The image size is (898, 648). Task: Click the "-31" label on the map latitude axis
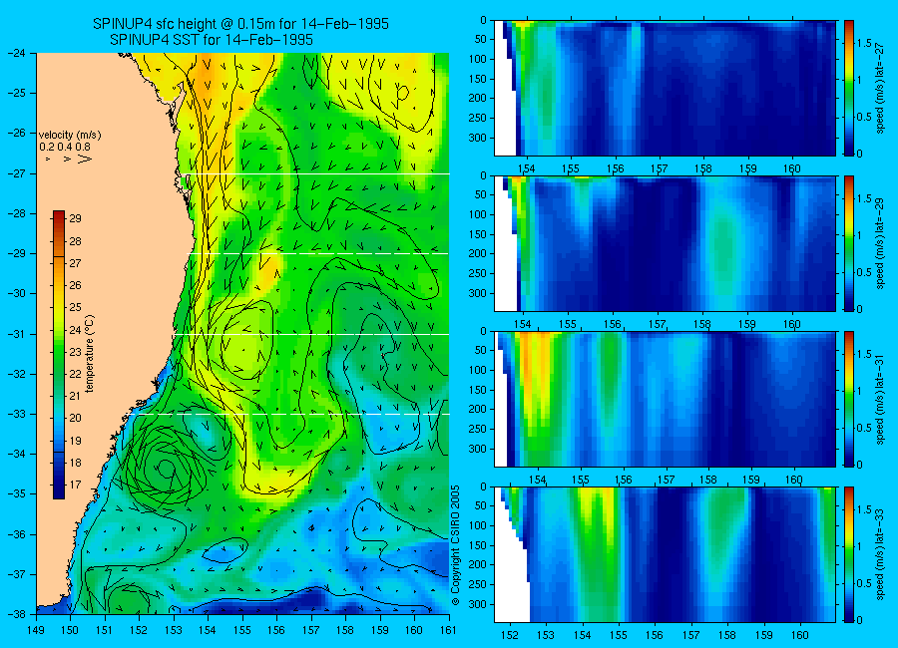point(17,334)
